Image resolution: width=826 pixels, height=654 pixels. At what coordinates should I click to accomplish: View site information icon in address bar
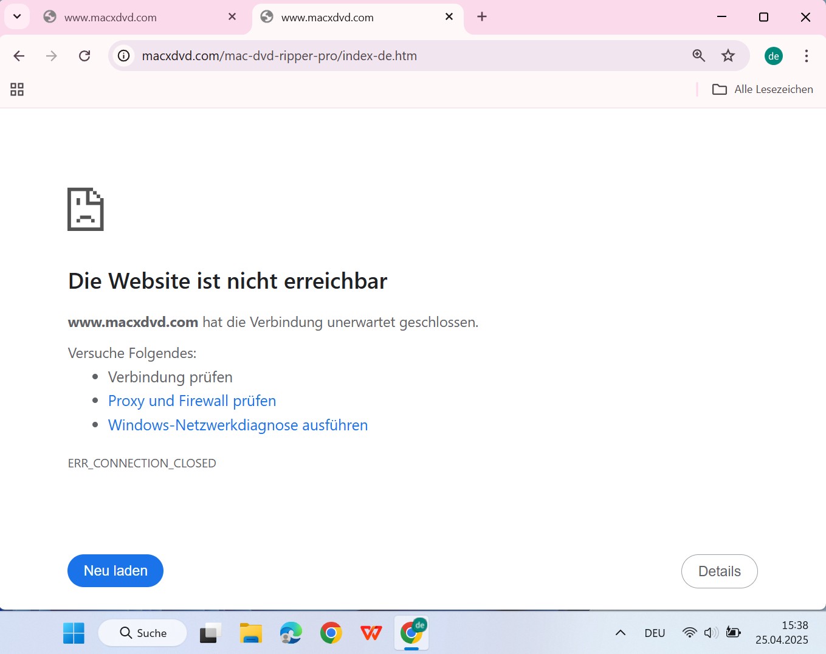coord(124,56)
